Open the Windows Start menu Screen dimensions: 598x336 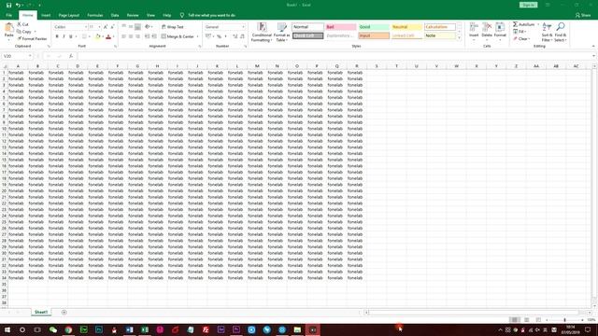click(7, 329)
